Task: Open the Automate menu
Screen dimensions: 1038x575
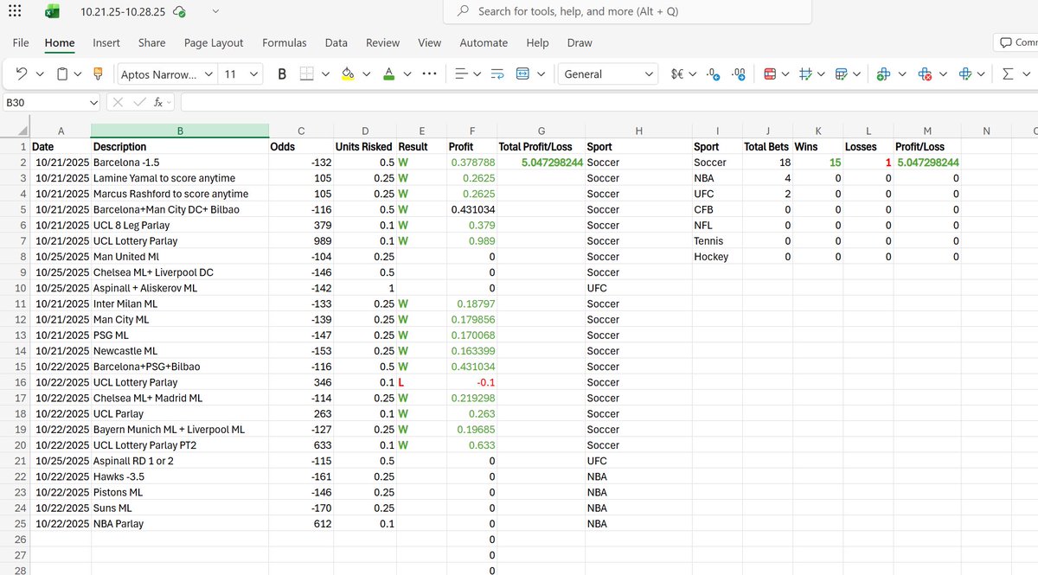Action: pos(483,42)
